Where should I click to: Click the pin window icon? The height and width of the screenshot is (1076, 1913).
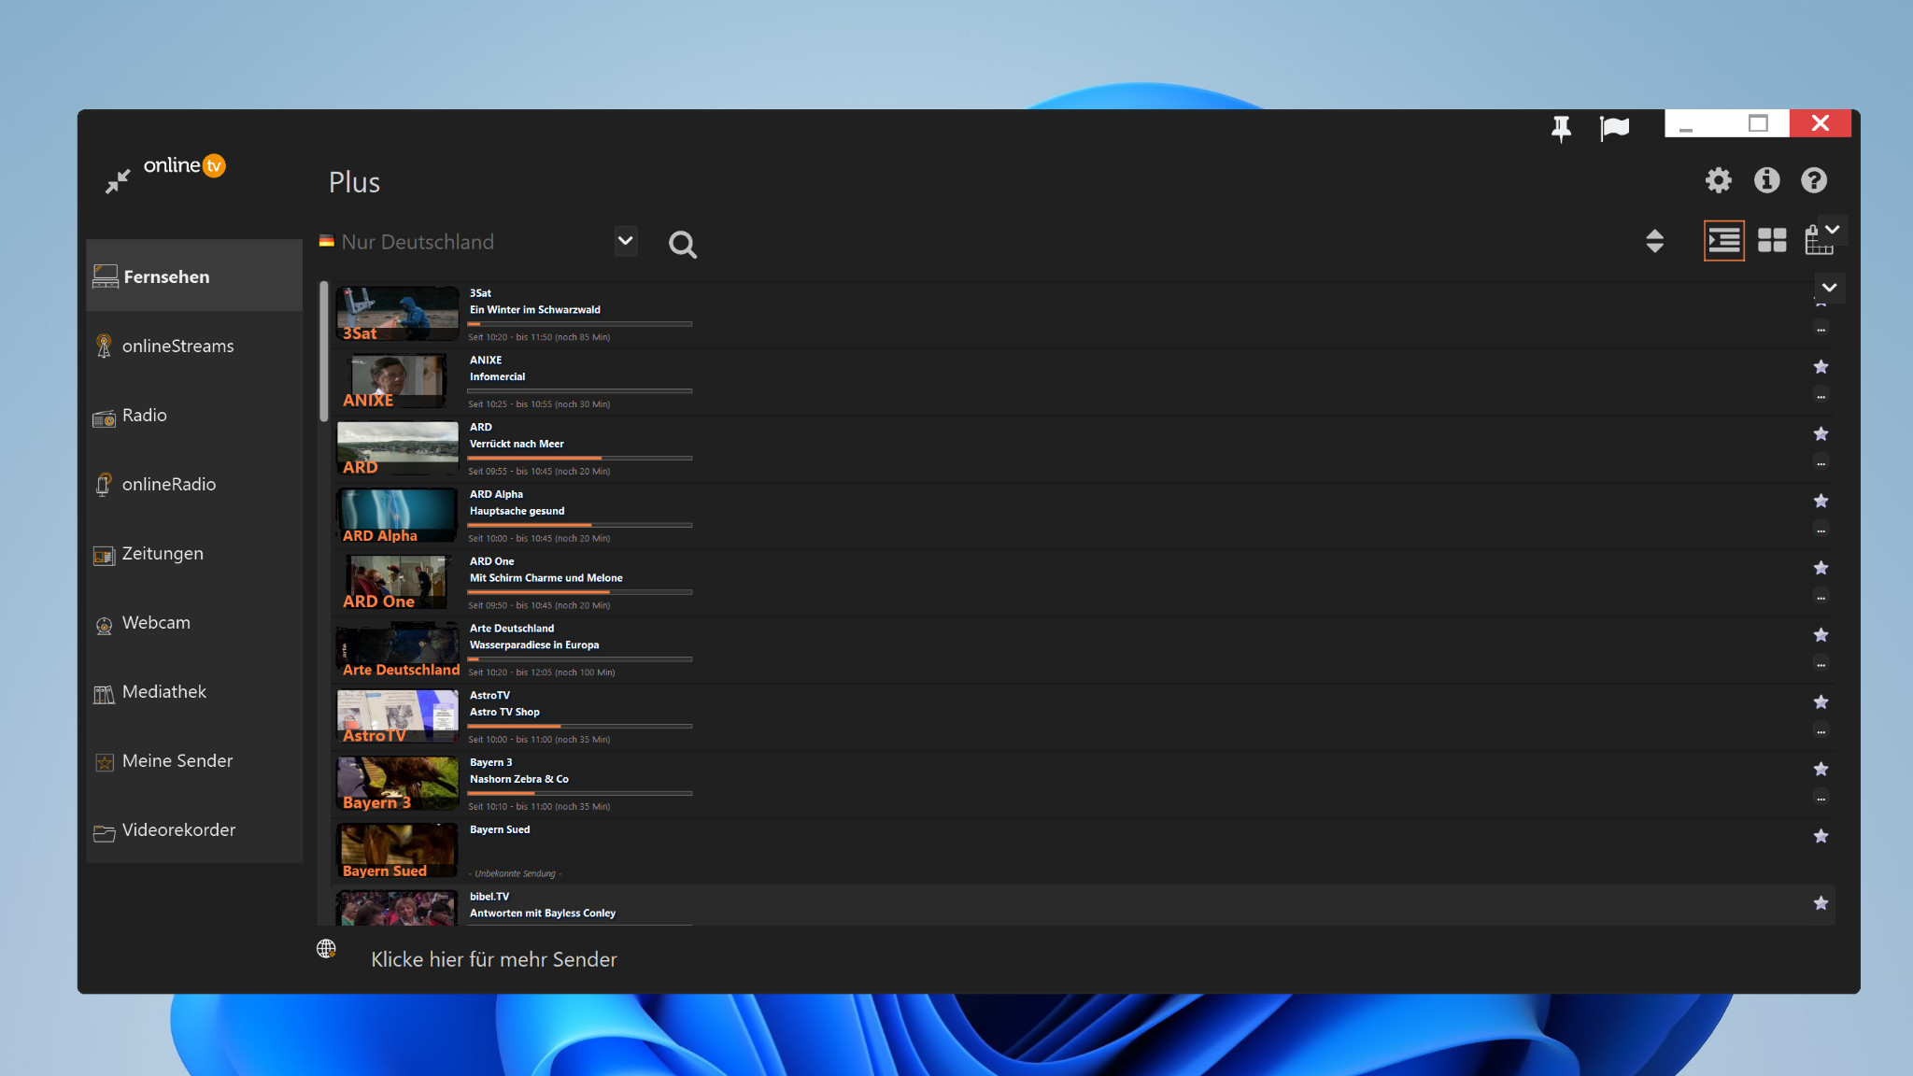click(1561, 128)
